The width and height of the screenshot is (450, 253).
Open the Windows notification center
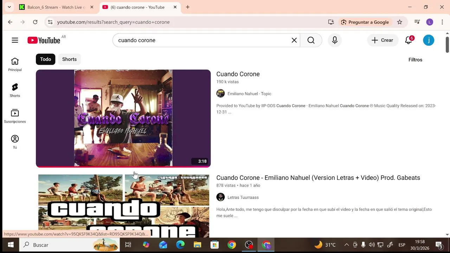click(439, 245)
